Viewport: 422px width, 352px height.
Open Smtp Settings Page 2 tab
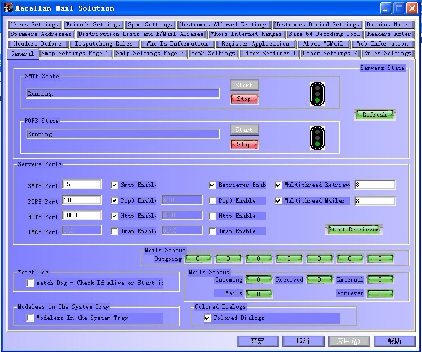tap(150, 54)
